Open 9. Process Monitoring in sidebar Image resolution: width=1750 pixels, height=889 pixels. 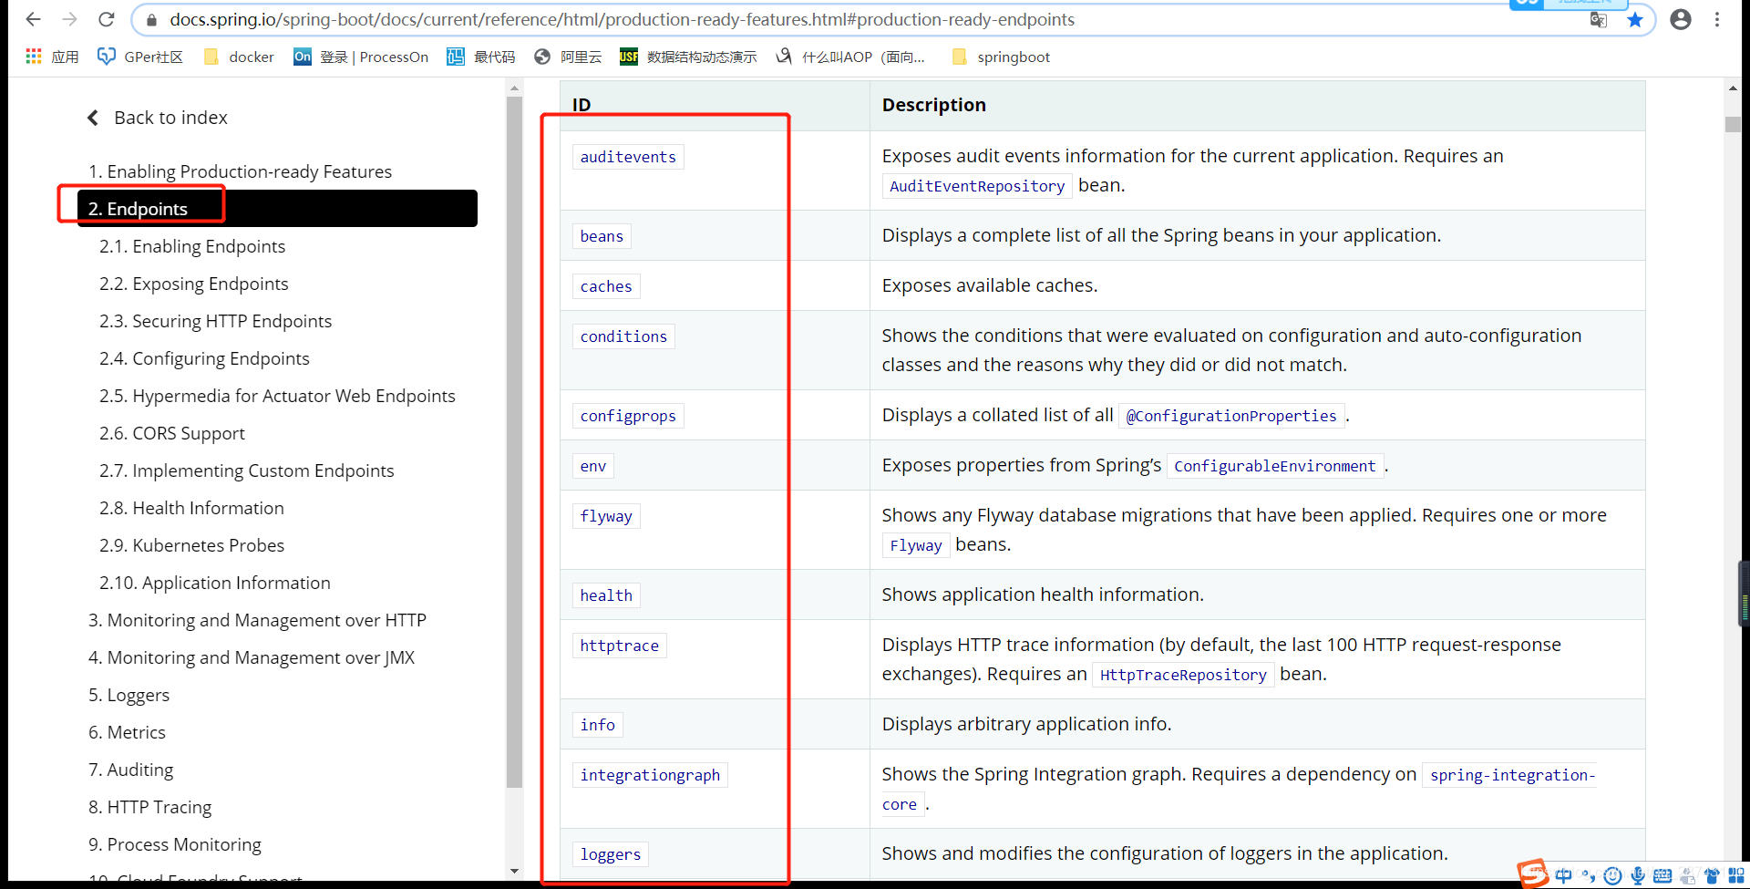pyautogui.click(x=174, y=844)
